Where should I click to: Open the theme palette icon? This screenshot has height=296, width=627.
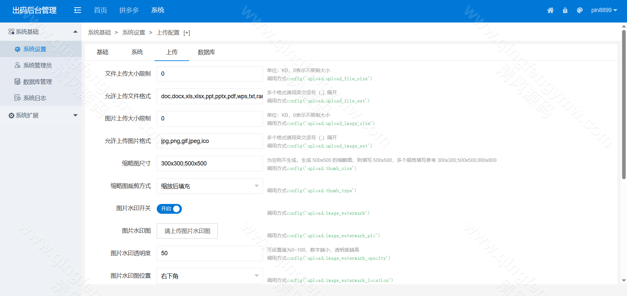(580, 10)
